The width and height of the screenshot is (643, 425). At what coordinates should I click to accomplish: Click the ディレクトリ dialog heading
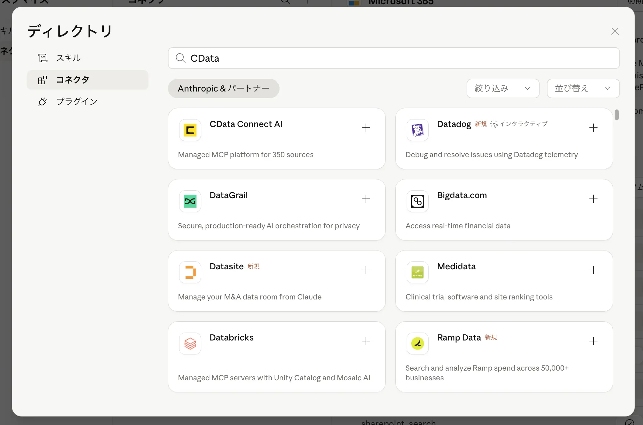(70, 31)
